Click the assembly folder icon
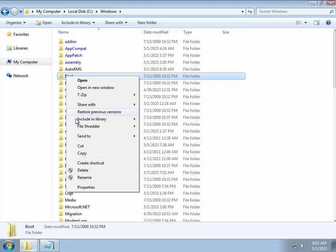The image size is (336, 252). click(x=61, y=62)
